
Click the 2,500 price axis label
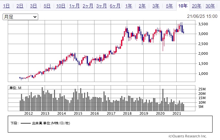pyautogui.click(x=203, y=44)
